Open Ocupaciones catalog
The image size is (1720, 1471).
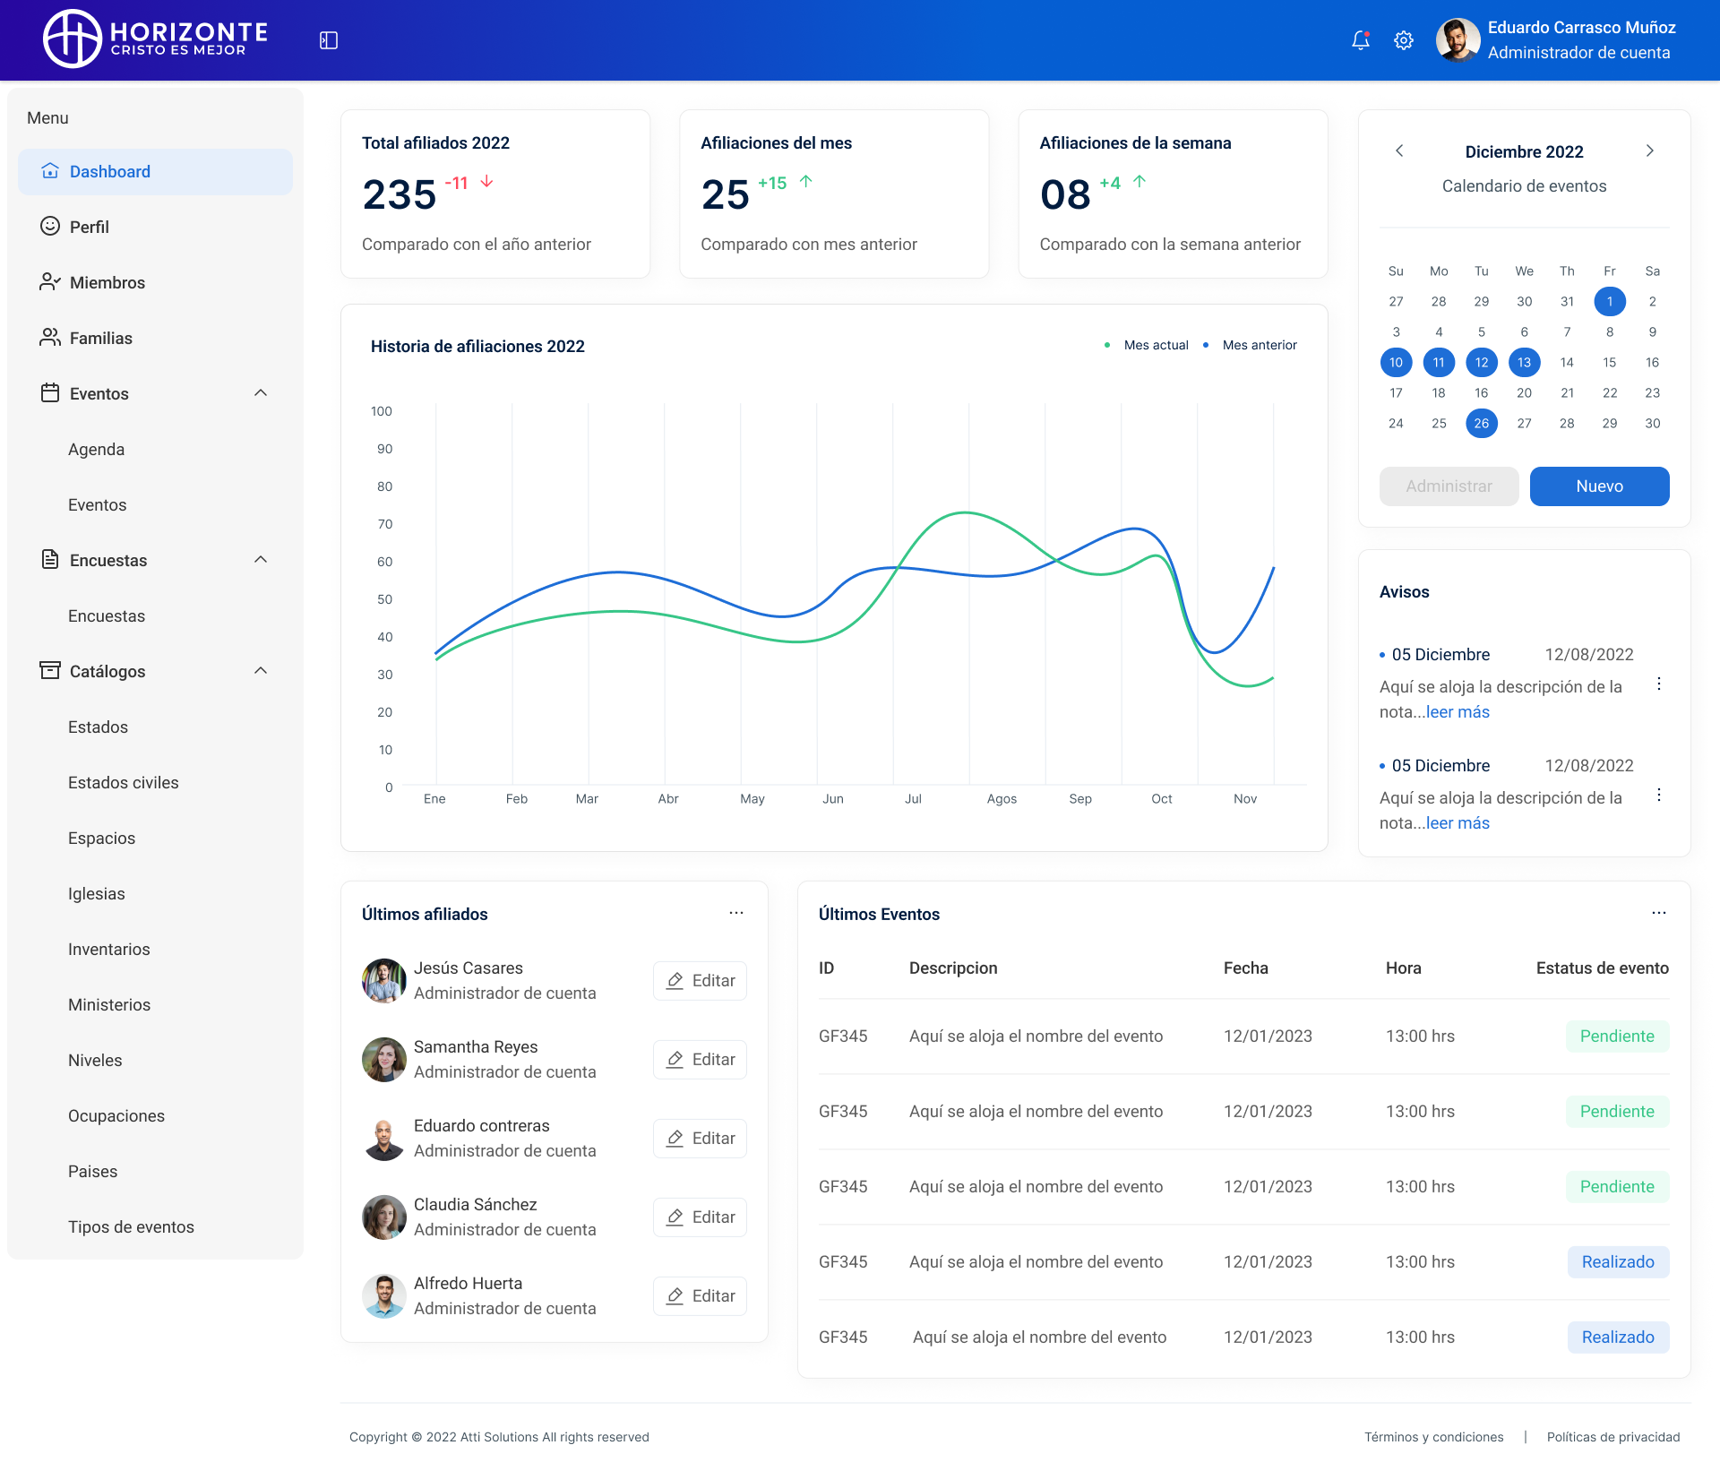click(x=116, y=1115)
